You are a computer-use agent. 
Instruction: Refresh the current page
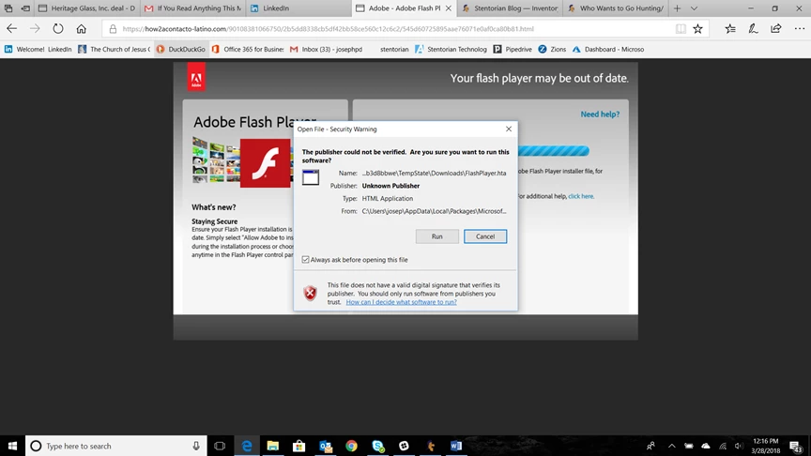coord(58,29)
